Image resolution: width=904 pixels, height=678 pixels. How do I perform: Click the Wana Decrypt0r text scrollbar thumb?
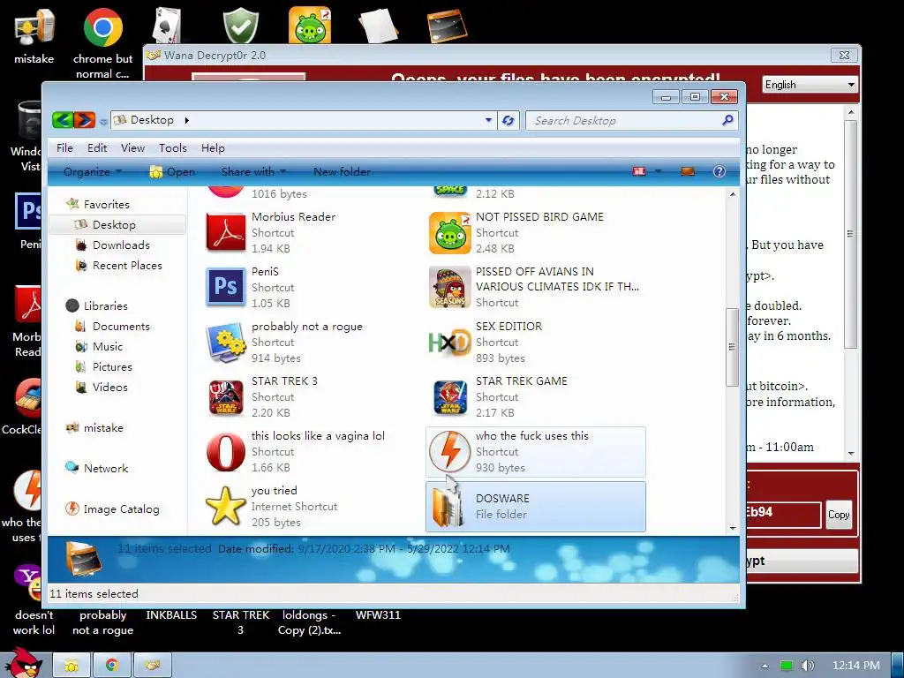coord(850,233)
